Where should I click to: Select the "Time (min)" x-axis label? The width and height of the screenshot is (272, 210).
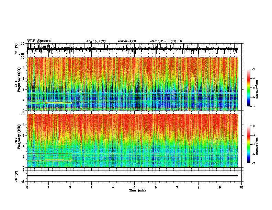point(137,190)
